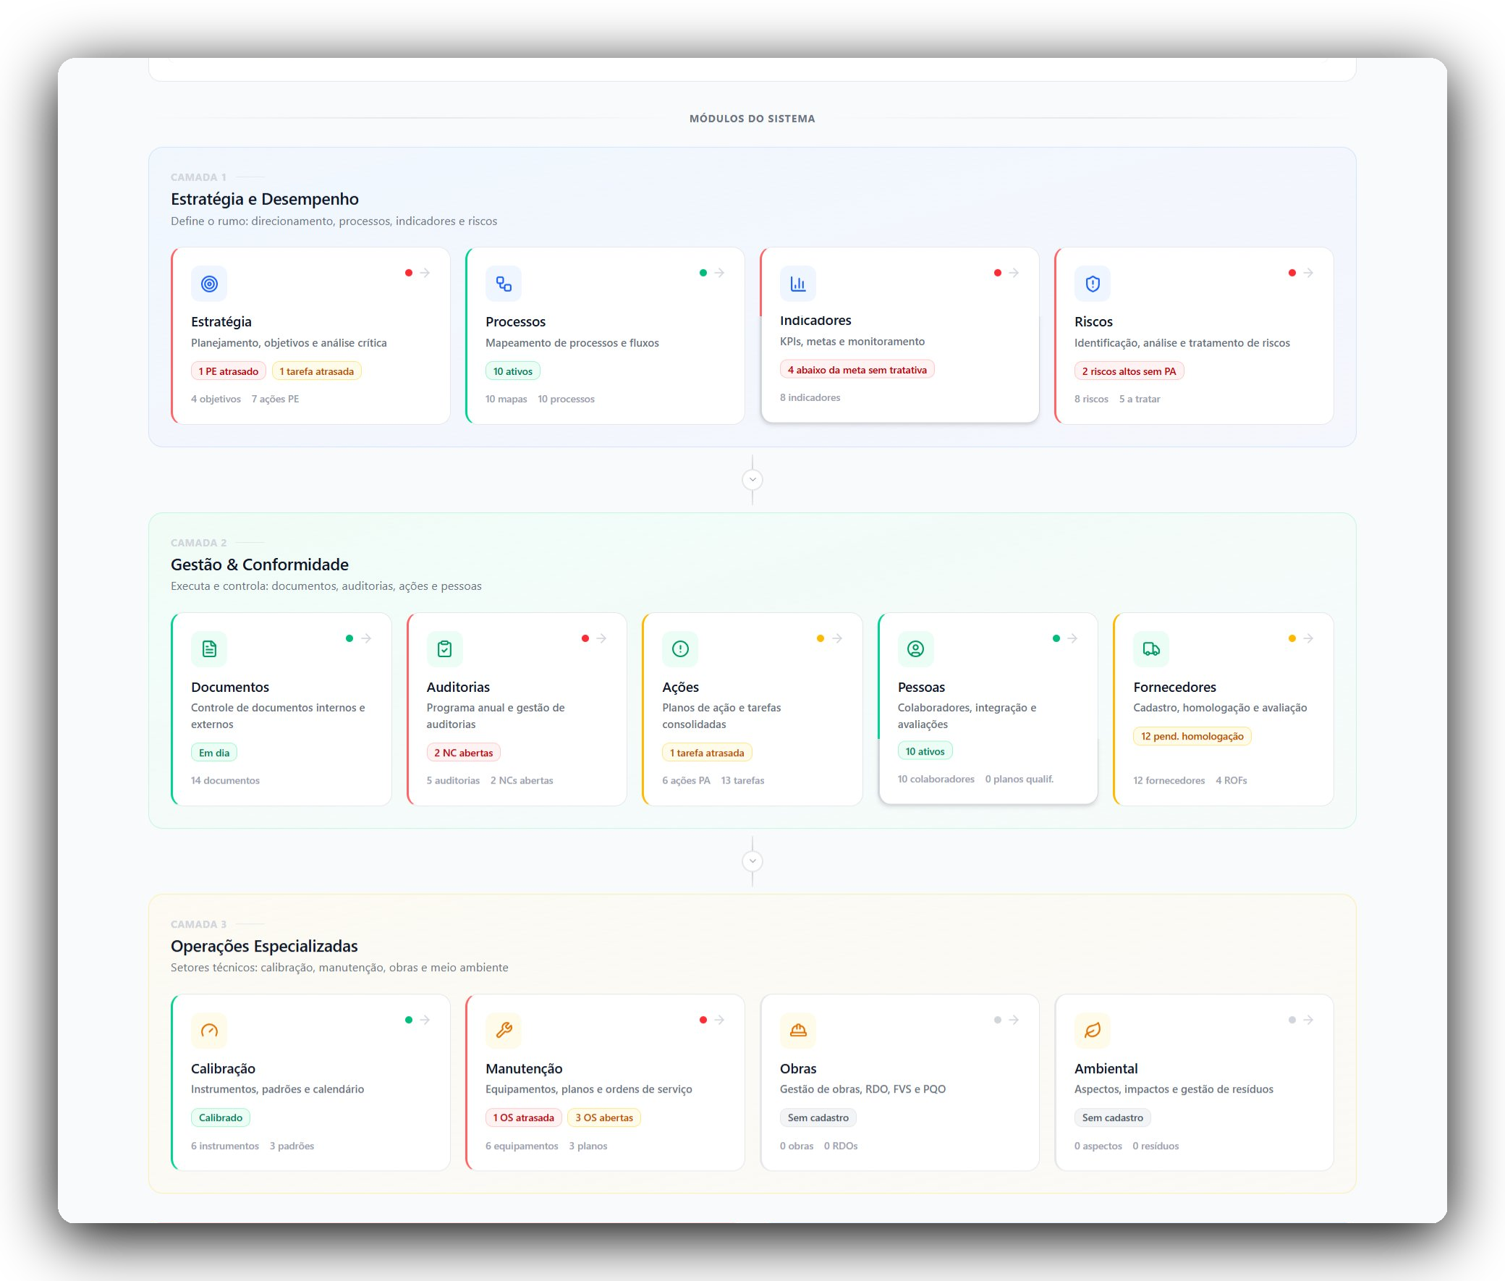Click the Riscos shield icon
Image resolution: width=1505 pixels, height=1281 pixels.
click(1093, 284)
